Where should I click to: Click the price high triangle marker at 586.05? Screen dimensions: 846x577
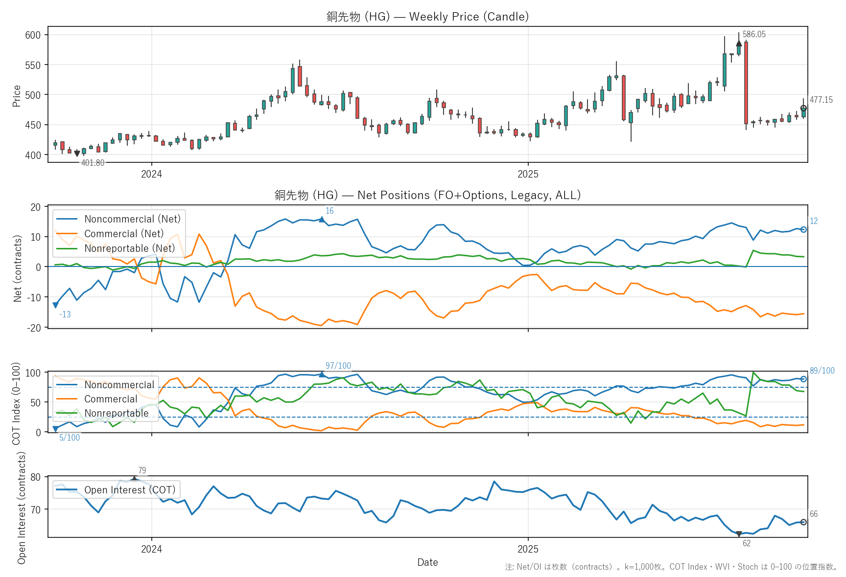pyautogui.click(x=739, y=44)
